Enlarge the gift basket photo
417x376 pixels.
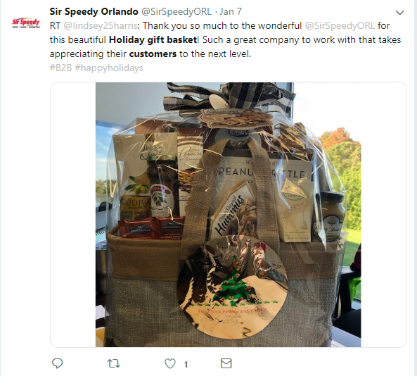click(228, 215)
